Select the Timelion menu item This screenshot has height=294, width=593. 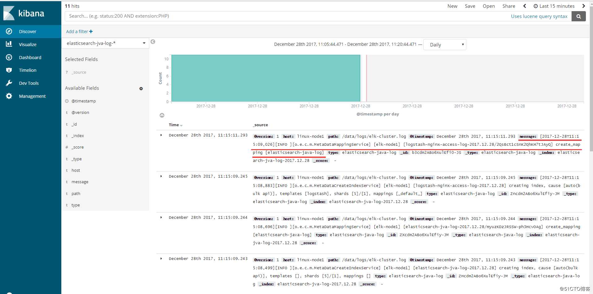[31, 70]
